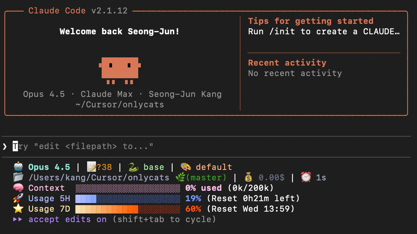This screenshot has height=234, width=417.
Task: Click the Context usage progress bar
Action: coord(128,188)
